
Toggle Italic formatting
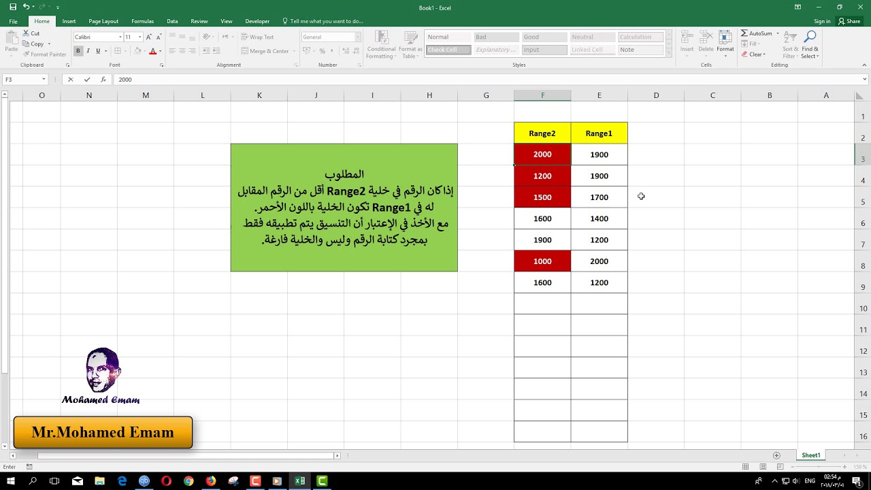[x=88, y=51]
